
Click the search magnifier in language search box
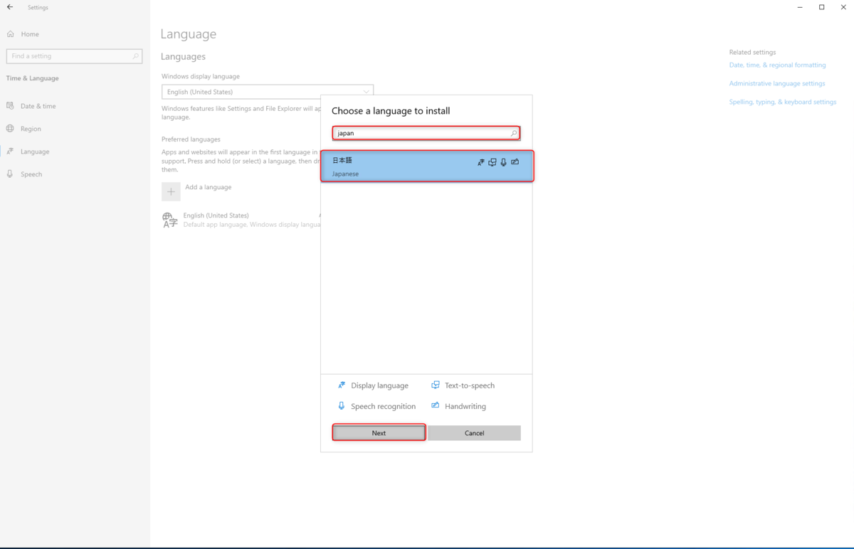click(x=514, y=133)
